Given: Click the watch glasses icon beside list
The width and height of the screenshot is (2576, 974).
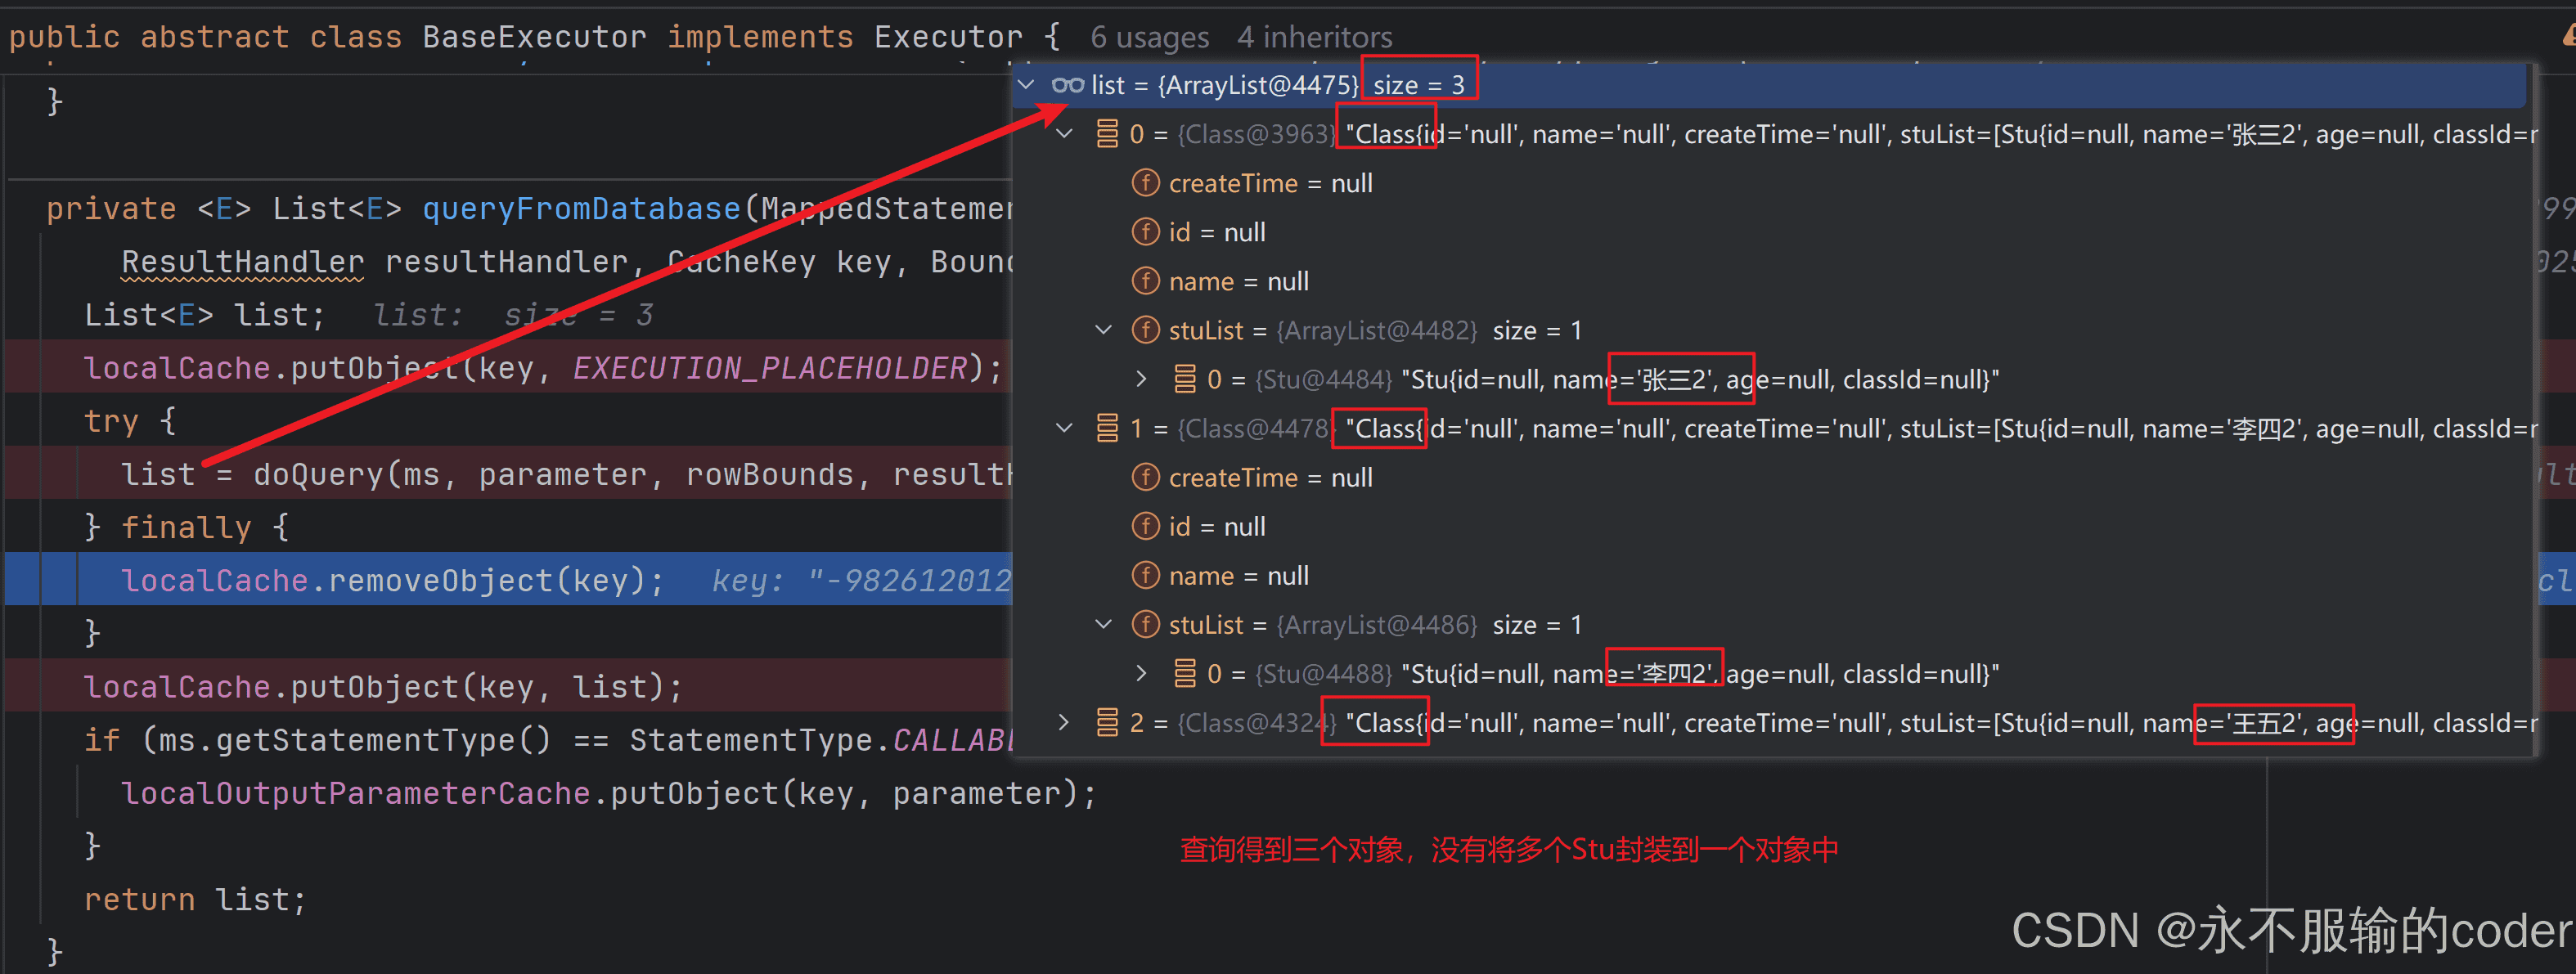Looking at the screenshot, I should (x=1068, y=85).
